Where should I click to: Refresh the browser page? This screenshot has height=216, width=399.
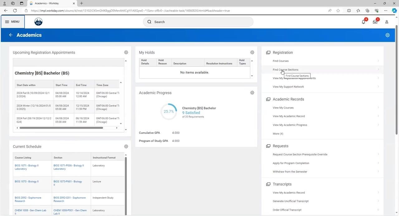coord(15,11)
